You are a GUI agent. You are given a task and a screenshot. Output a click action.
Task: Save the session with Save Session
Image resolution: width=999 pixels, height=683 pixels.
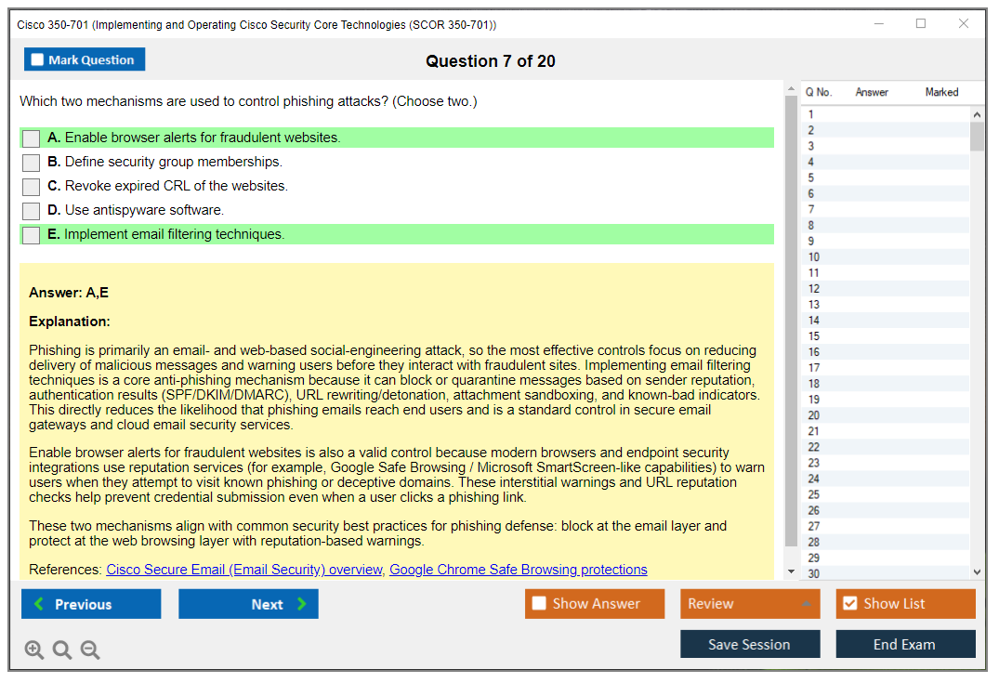[x=749, y=644]
